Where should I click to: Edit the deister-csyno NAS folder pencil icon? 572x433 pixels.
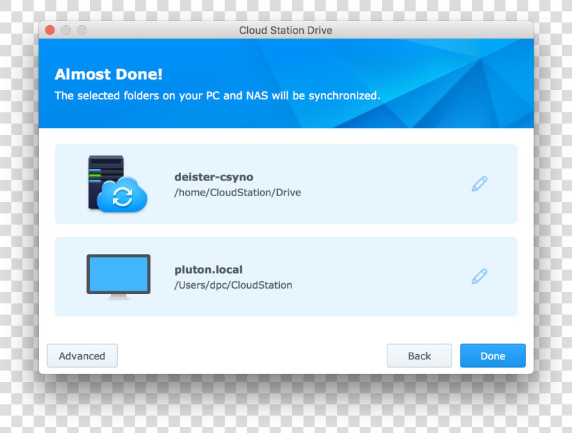[x=479, y=184]
